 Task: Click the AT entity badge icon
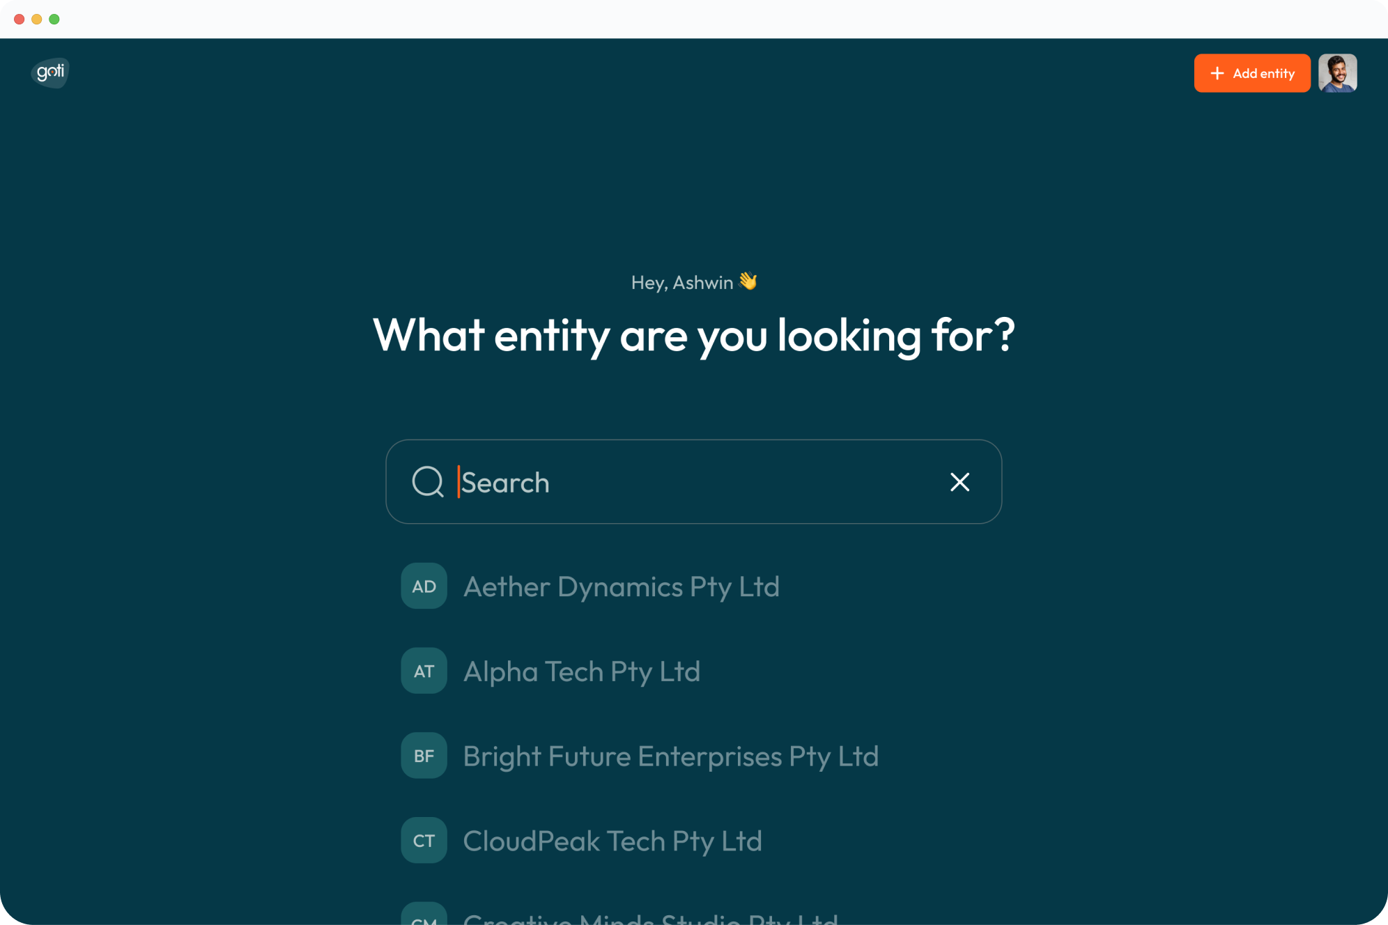[x=424, y=671]
